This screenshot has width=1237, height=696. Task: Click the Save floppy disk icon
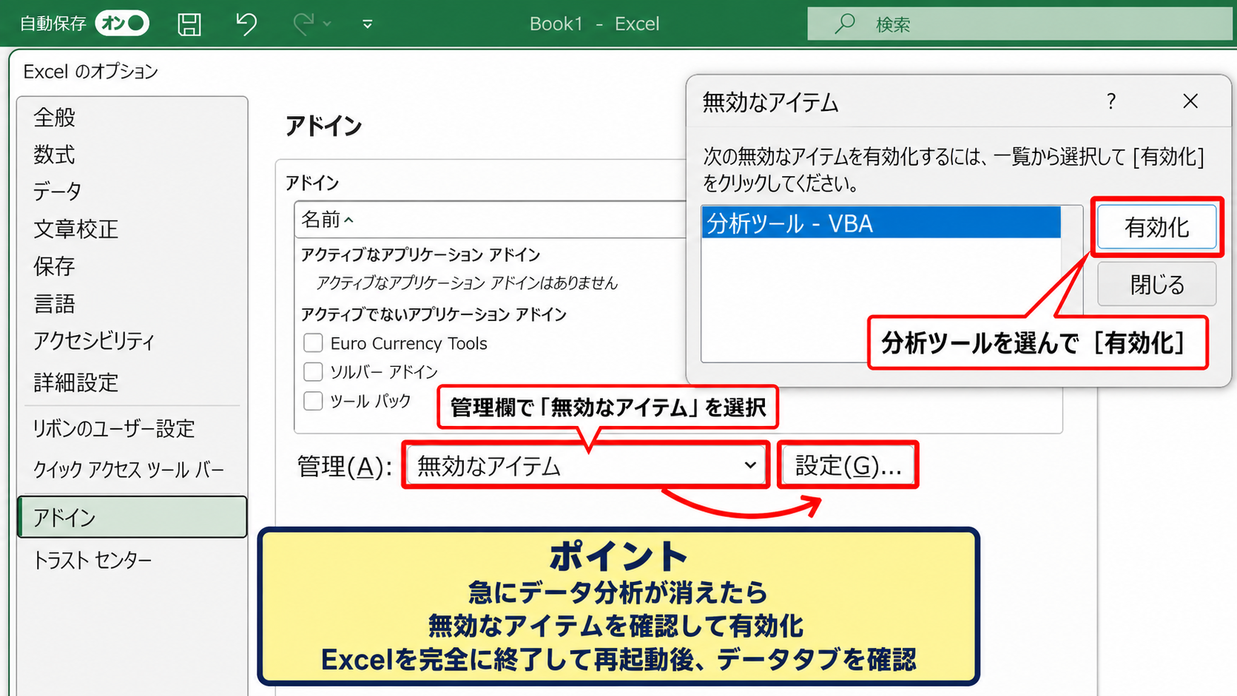(189, 24)
